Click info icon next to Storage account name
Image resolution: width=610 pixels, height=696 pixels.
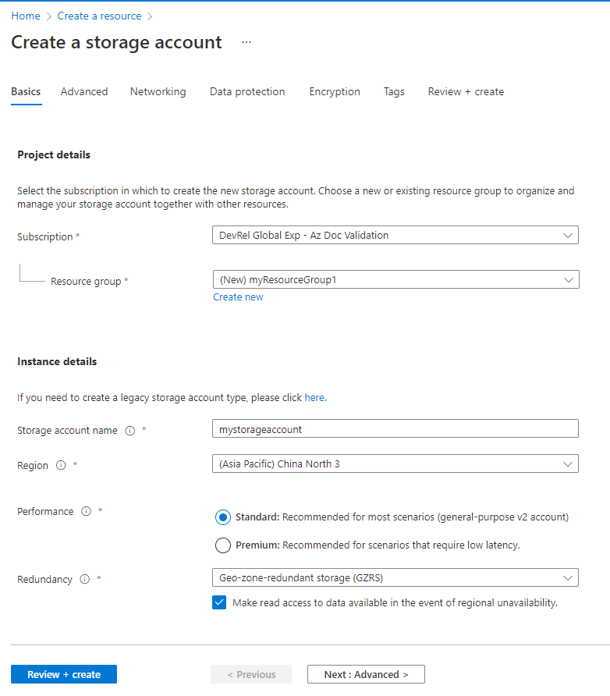[130, 431]
